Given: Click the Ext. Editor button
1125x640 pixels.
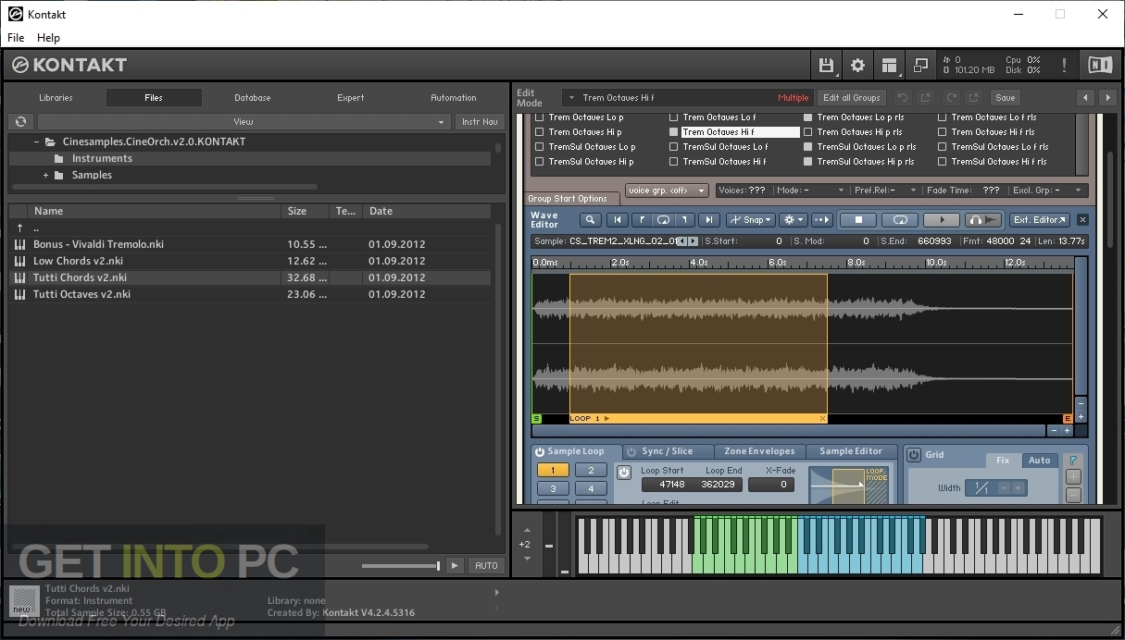Looking at the screenshot, I should point(1040,220).
